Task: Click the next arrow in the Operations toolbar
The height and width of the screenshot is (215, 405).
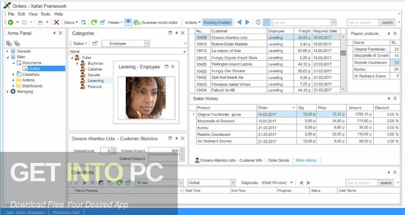Action: pos(308,183)
